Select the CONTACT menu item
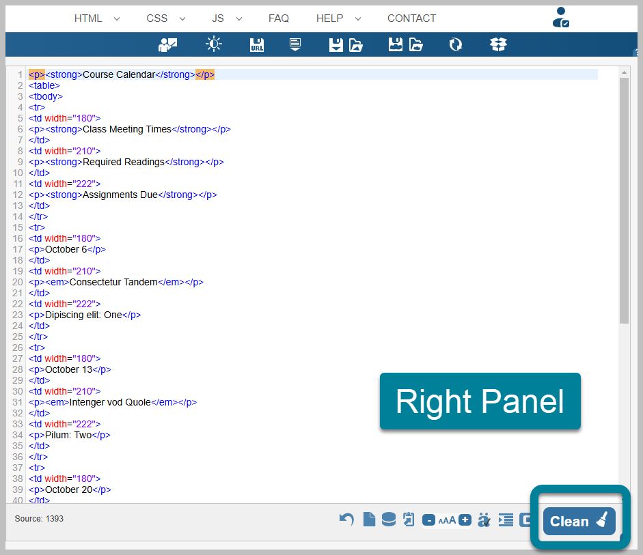Screen dimensions: 643x555 click(411, 18)
